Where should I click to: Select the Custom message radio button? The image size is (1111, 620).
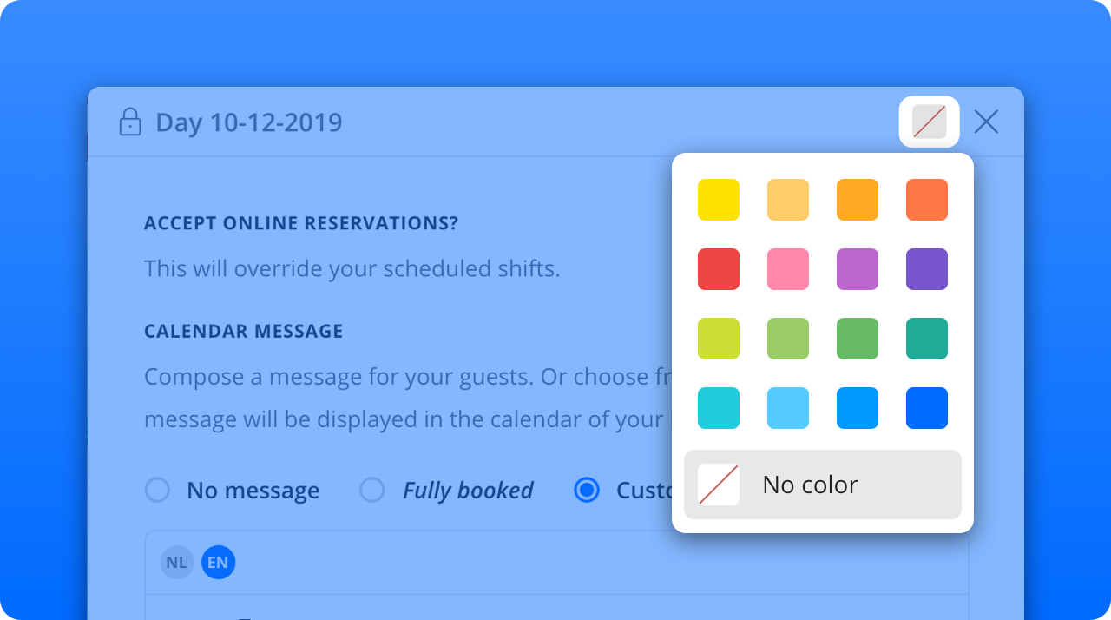click(587, 491)
